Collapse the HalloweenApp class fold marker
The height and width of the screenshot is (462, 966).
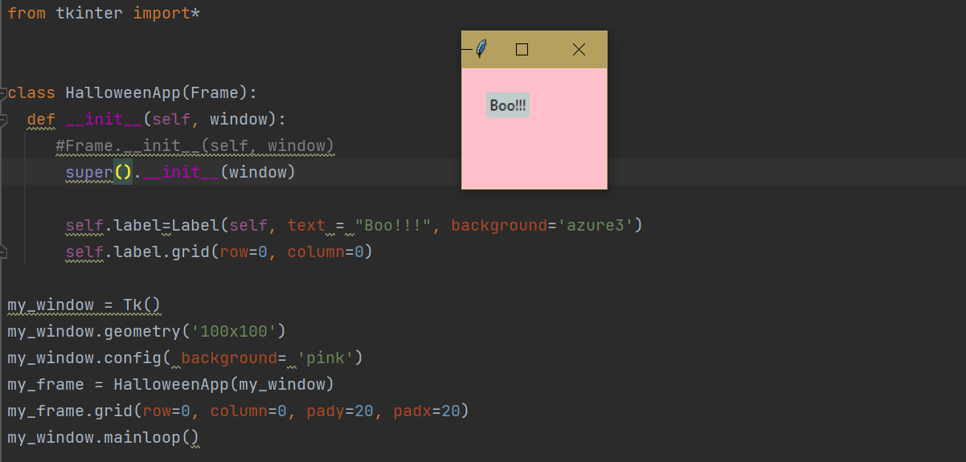tap(3, 93)
